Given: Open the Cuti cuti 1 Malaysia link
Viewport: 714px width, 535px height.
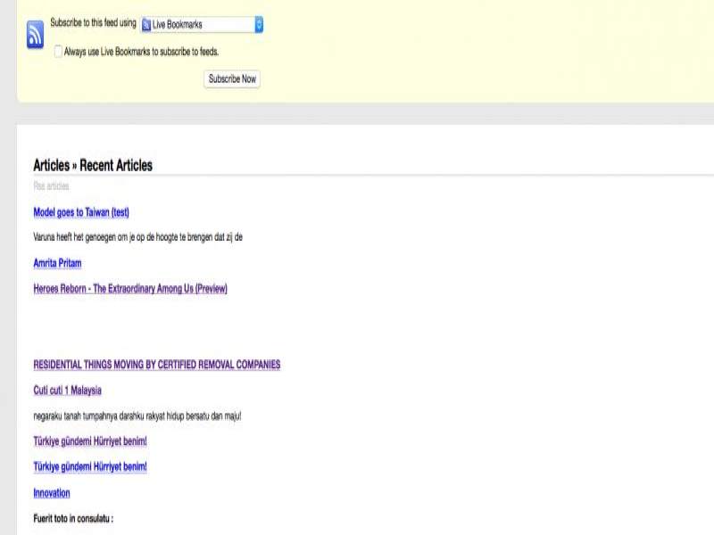Looking at the screenshot, I should coord(67,391).
